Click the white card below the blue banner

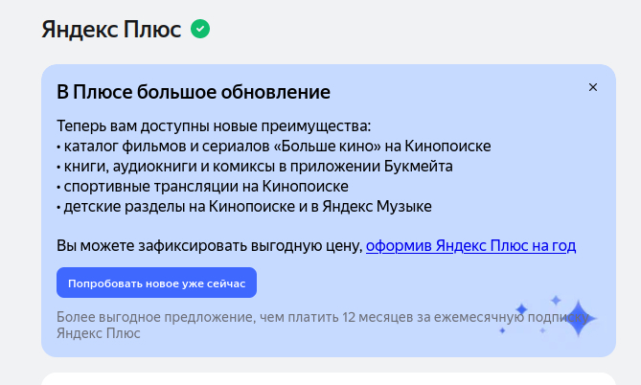[x=329, y=379]
